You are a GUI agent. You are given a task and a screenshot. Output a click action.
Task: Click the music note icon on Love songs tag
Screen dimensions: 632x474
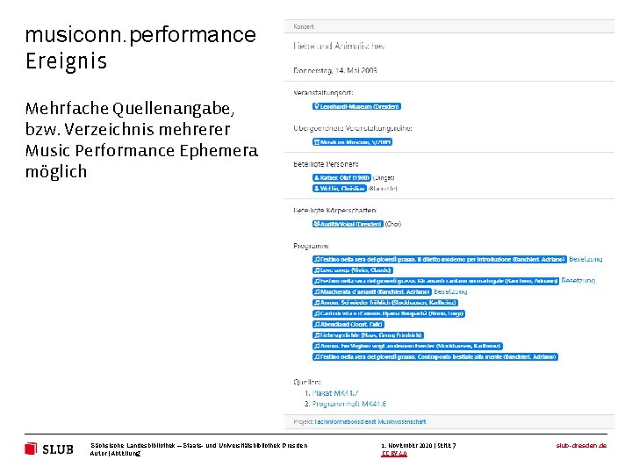coord(317,270)
